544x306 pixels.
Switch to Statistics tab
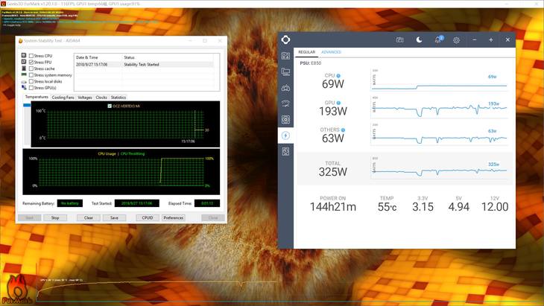(x=118, y=98)
